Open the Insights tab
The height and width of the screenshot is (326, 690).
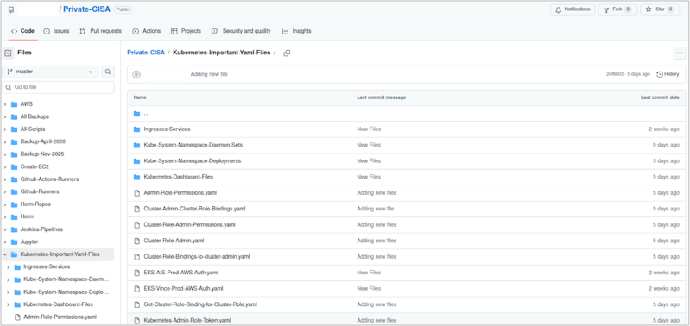[296, 31]
